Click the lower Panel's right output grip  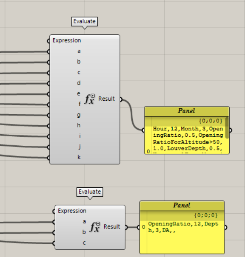pyautogui.click(x=225, y=227)
